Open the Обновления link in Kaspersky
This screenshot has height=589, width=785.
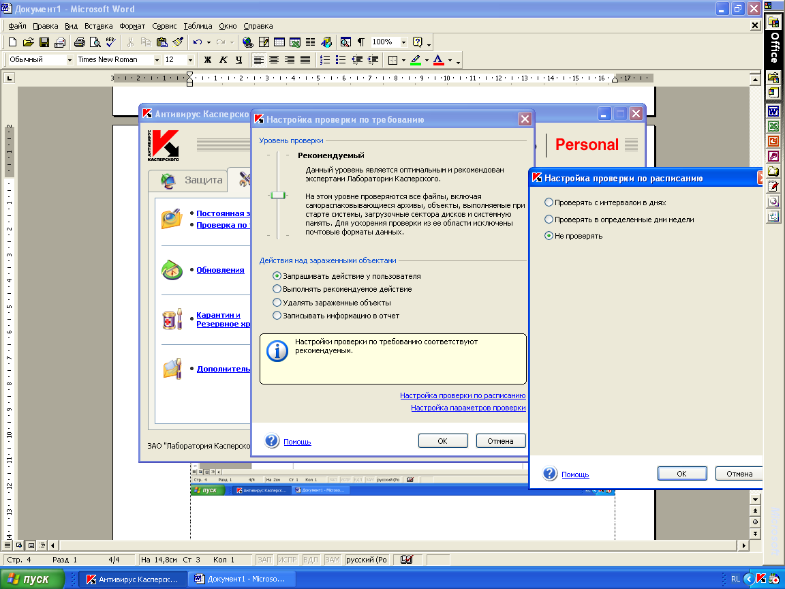(220, 269)
